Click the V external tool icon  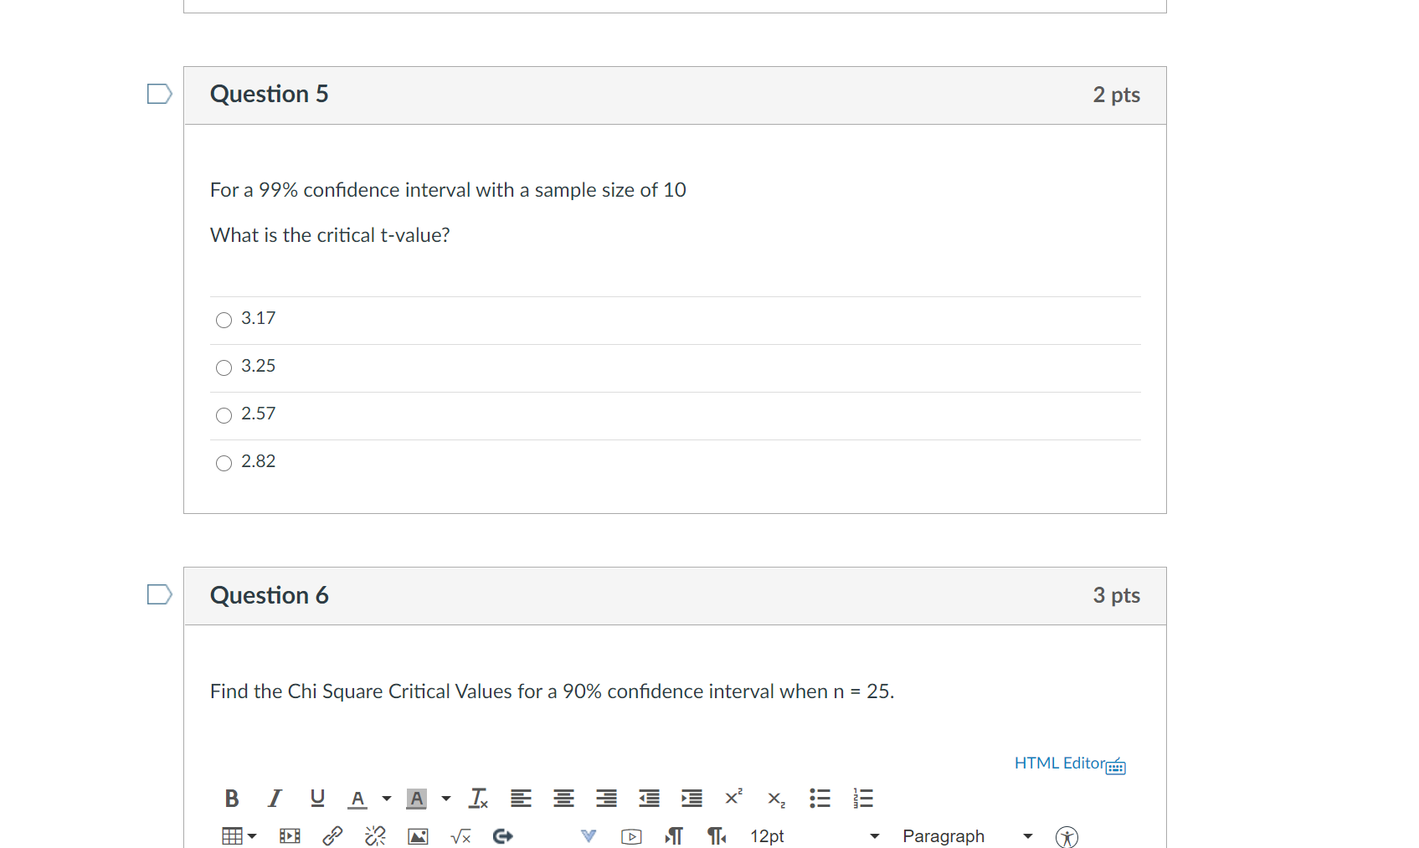pyautogui.click(x=589, y=836)
